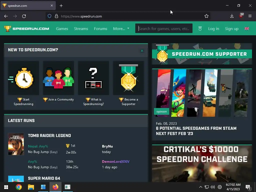Reload the page
The height and width of the screenshot is (192, 256).
[24, 16]
